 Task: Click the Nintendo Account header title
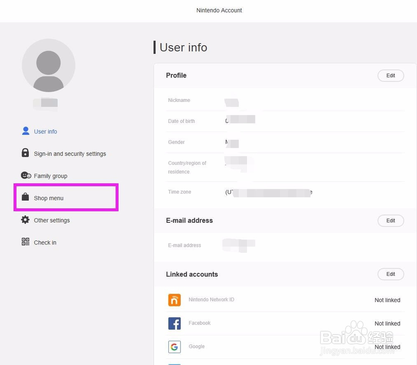(219, 10)
